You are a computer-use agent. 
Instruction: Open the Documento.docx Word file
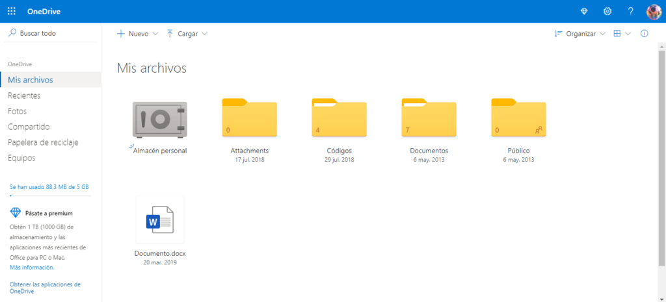(x=159, y=223)
